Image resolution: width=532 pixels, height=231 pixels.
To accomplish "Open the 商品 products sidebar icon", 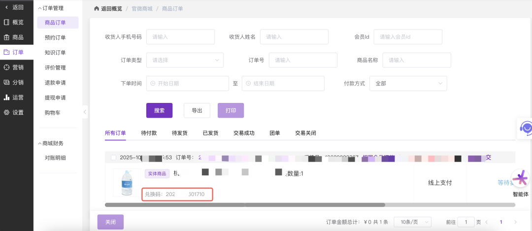I will tap(7, 37).
